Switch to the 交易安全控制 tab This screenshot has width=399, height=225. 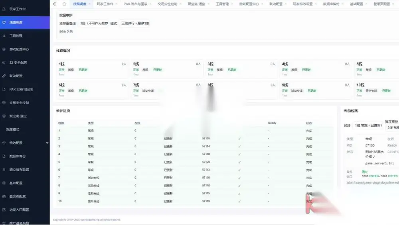pos(168,4)
